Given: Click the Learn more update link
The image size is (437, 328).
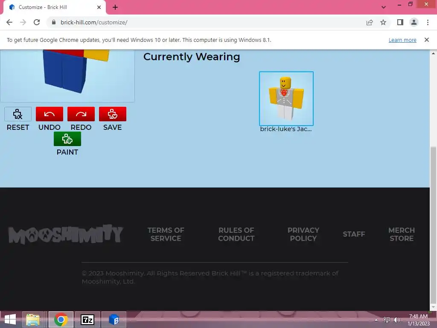Looking at the screenshot, I should coord(402,40).
